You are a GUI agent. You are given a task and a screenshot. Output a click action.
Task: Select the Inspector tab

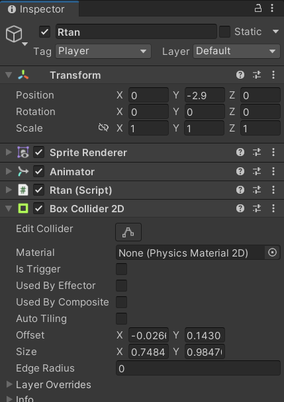(39, 9)
